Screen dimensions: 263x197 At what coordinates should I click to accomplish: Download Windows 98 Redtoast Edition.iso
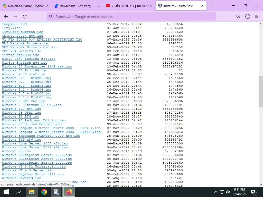(34, 121)
